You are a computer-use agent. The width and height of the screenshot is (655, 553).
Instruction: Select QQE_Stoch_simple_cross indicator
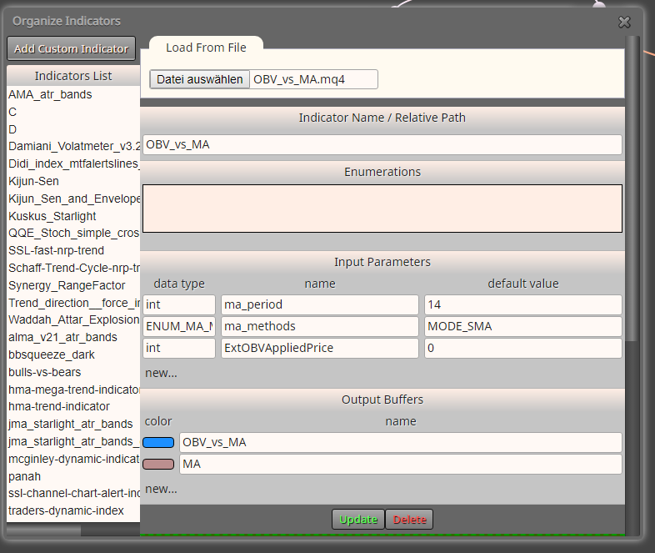(x=73, y=234)
